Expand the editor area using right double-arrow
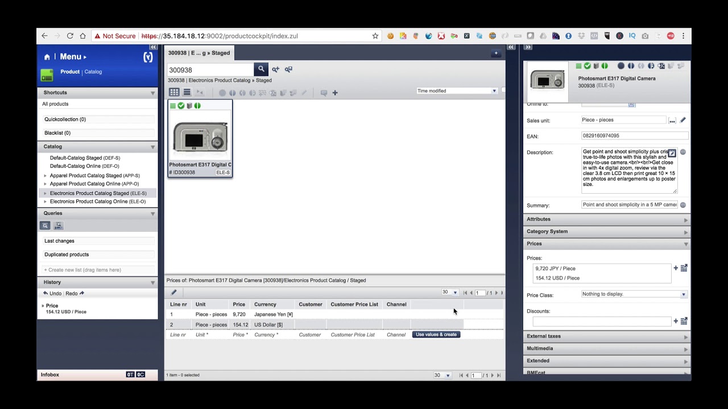Viewport: 728px width, 409px height. (x=528, y=47)
